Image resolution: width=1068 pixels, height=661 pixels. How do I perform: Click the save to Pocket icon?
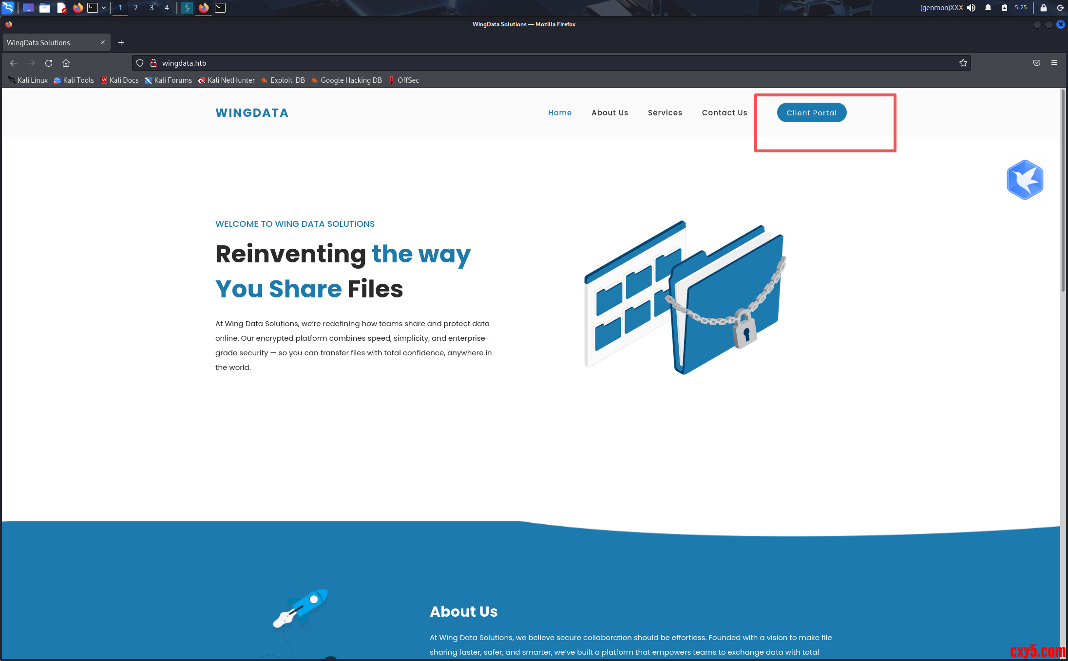[1036, 63]
